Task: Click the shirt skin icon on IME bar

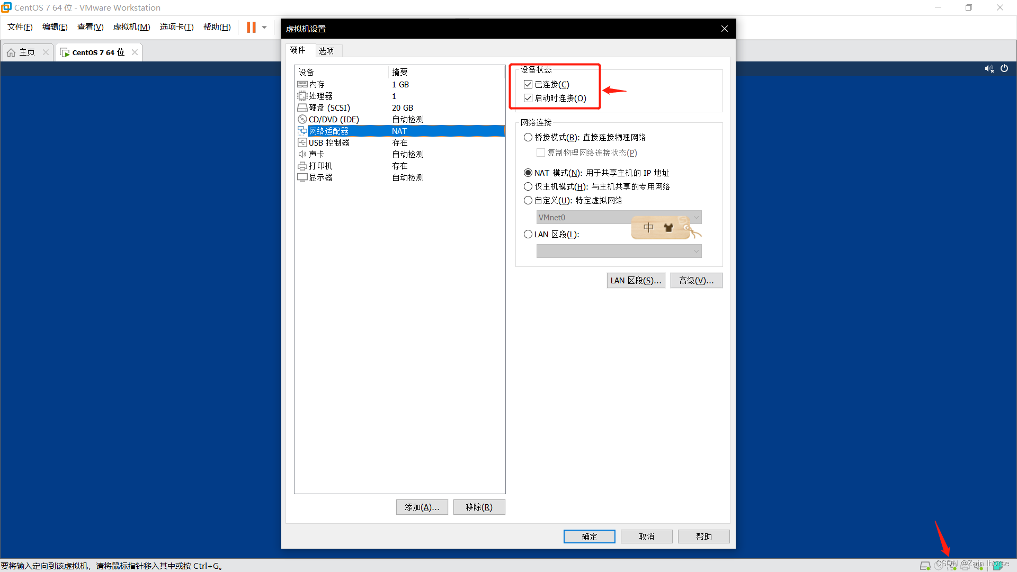Action: tap(668, 227)
